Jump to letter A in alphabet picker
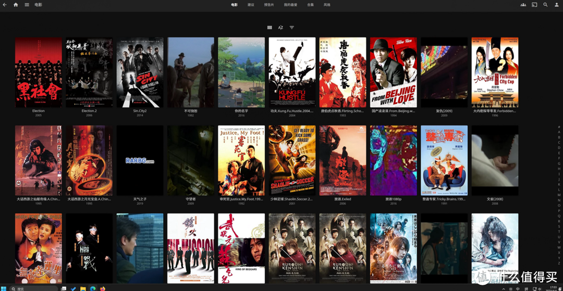The image size is (563, 291). [559, 132]
